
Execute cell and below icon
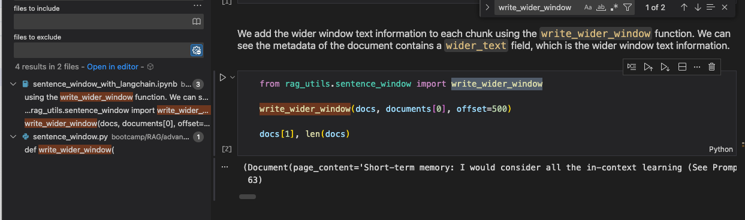(x=665, y=67)
